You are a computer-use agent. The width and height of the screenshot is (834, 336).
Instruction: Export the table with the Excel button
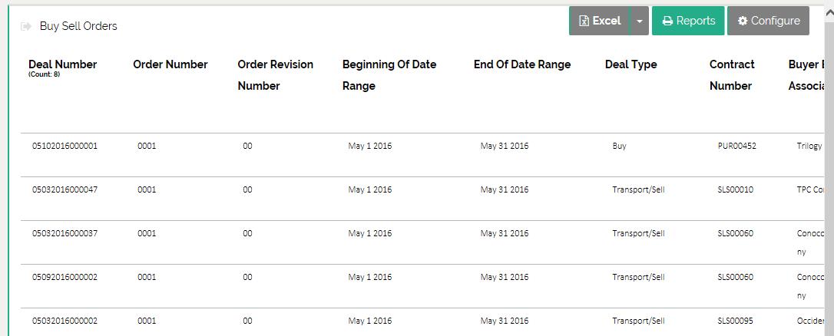point(599,21)
